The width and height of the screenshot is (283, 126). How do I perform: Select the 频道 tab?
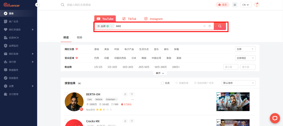[x=66, y=38]
